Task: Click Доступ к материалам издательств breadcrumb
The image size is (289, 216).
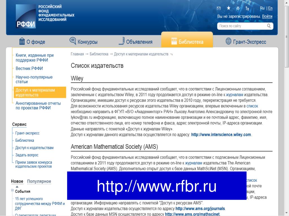Action: point(141,54)
